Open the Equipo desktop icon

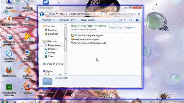click(x=9, y=5)
